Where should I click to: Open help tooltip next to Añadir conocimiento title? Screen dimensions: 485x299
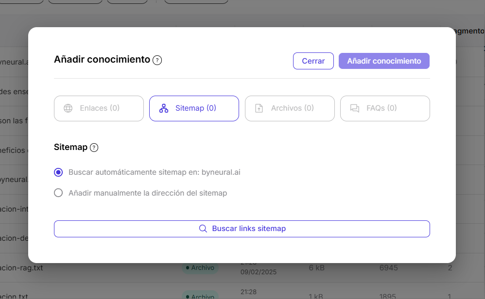tap(157, 60)
